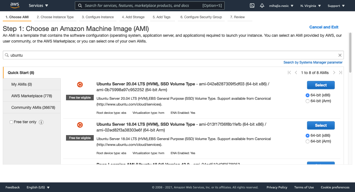The height and width of the screenshot is (192, 355).
Task: Clear the ubuntu search with the X icon
Action: (x=340, y=55)
